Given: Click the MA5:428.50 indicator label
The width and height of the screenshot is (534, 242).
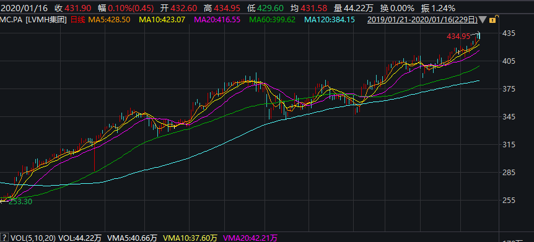Looking at the screenshot, I should 109,20.
